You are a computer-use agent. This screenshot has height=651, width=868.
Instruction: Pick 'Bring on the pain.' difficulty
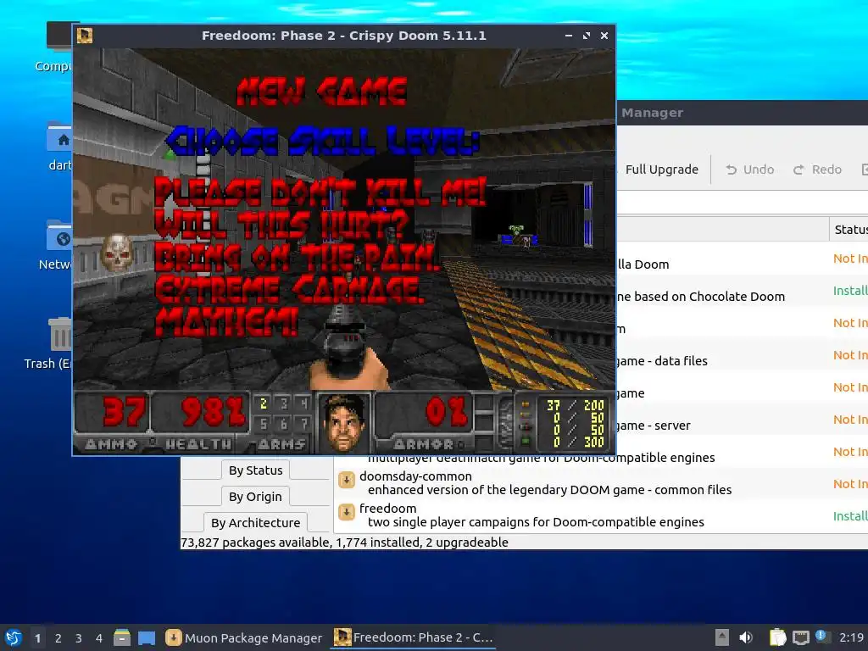tap(296, 257)
